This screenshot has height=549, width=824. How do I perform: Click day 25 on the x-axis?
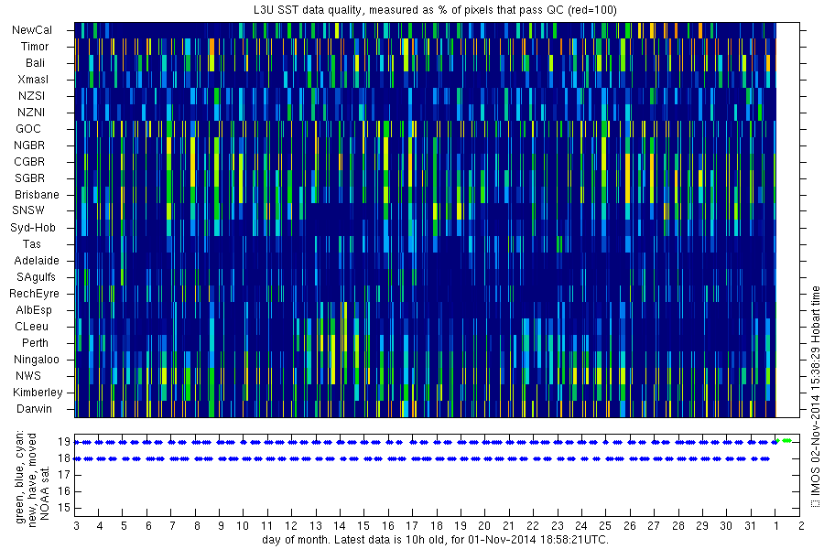605,526
